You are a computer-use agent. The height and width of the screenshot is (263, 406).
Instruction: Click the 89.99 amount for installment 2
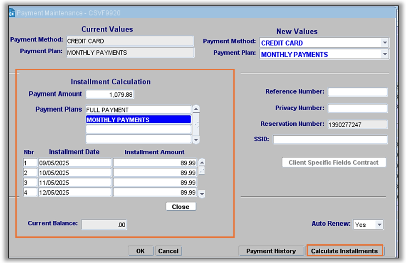155,173
